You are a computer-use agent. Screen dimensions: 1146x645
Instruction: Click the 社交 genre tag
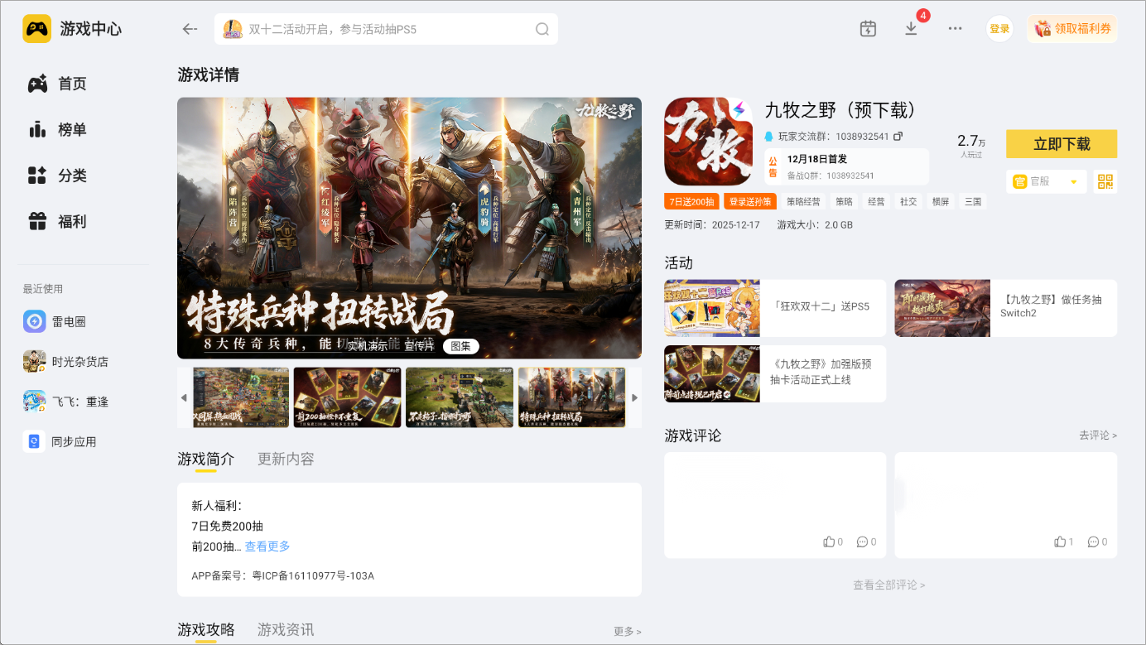pos(908,201)
